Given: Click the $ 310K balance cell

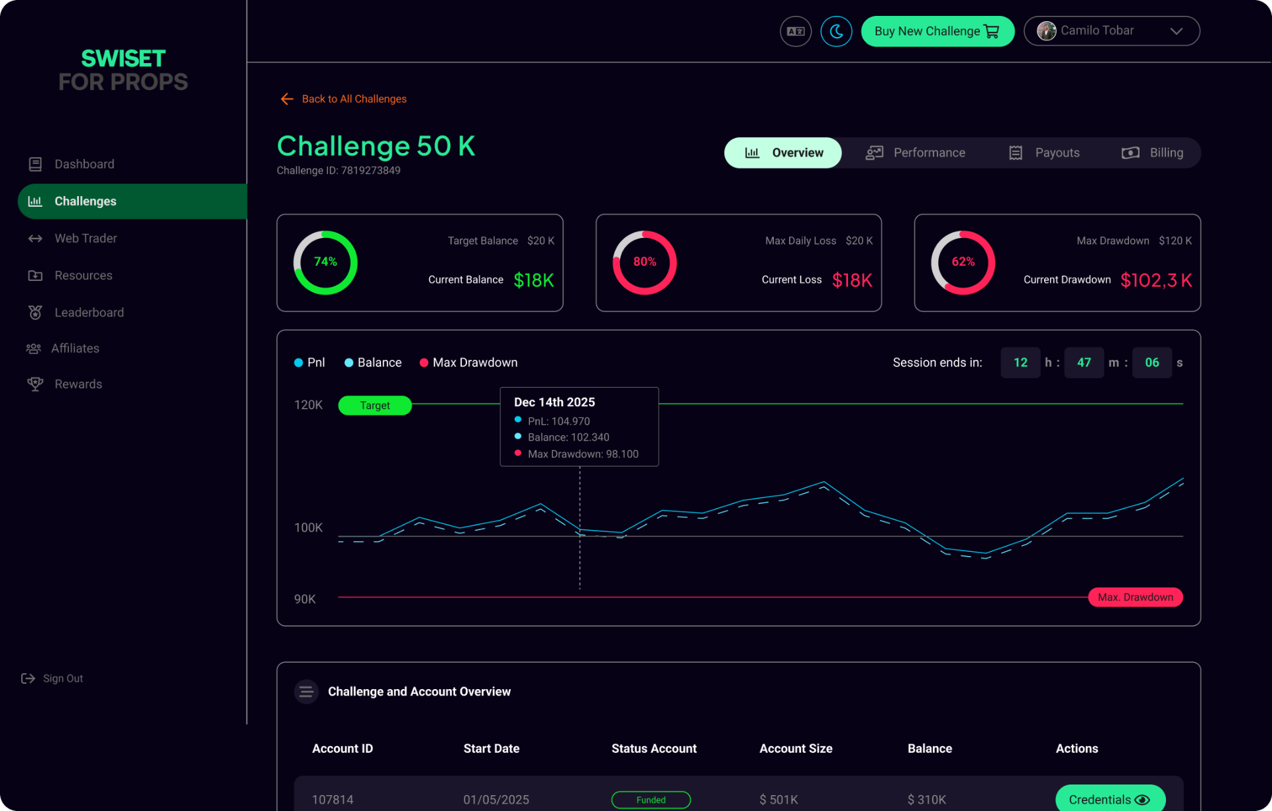Looking at the screenshot, I should (x=927, y=800).
